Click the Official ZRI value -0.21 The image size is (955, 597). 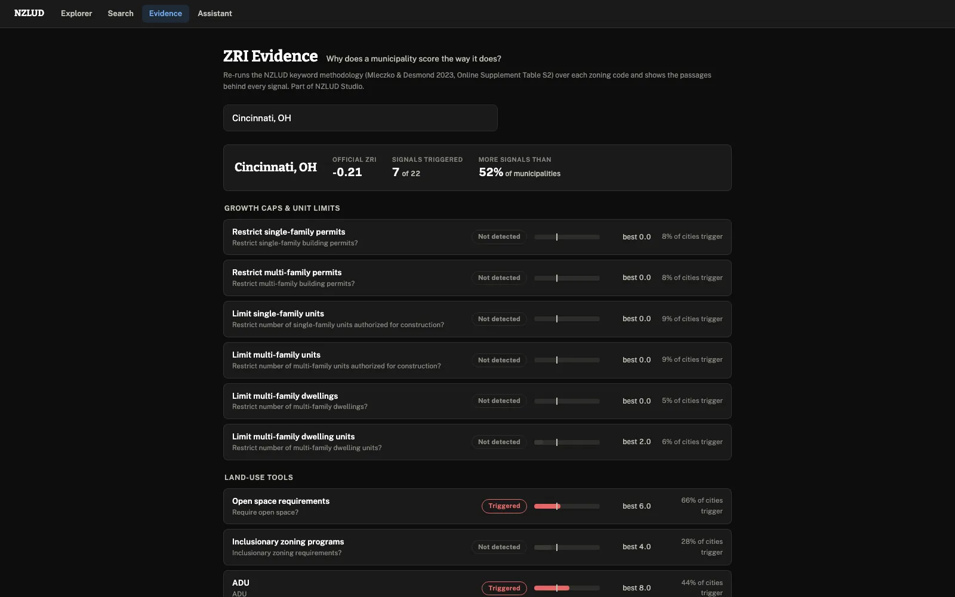[x=347, y=172]
